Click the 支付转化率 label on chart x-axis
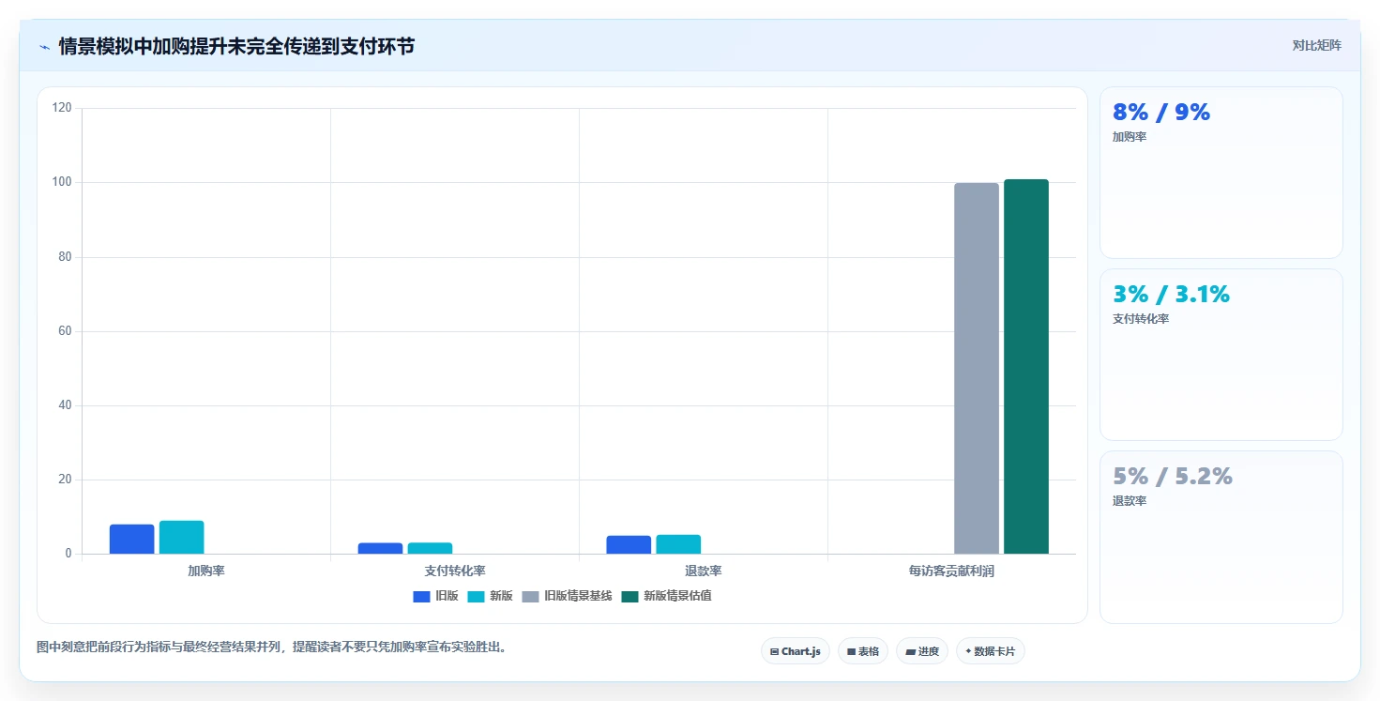1380x701 pixels. (x=455, y=571)
